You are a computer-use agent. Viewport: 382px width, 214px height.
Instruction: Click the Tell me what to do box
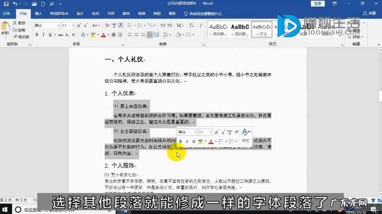[x=203, y=13]
